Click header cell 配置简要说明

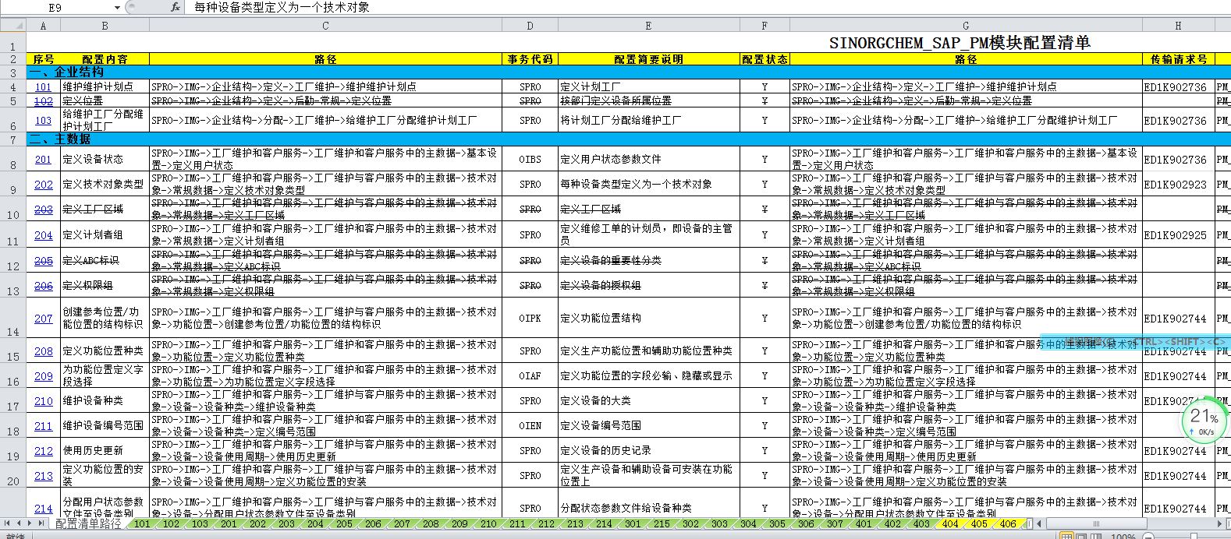648,59
